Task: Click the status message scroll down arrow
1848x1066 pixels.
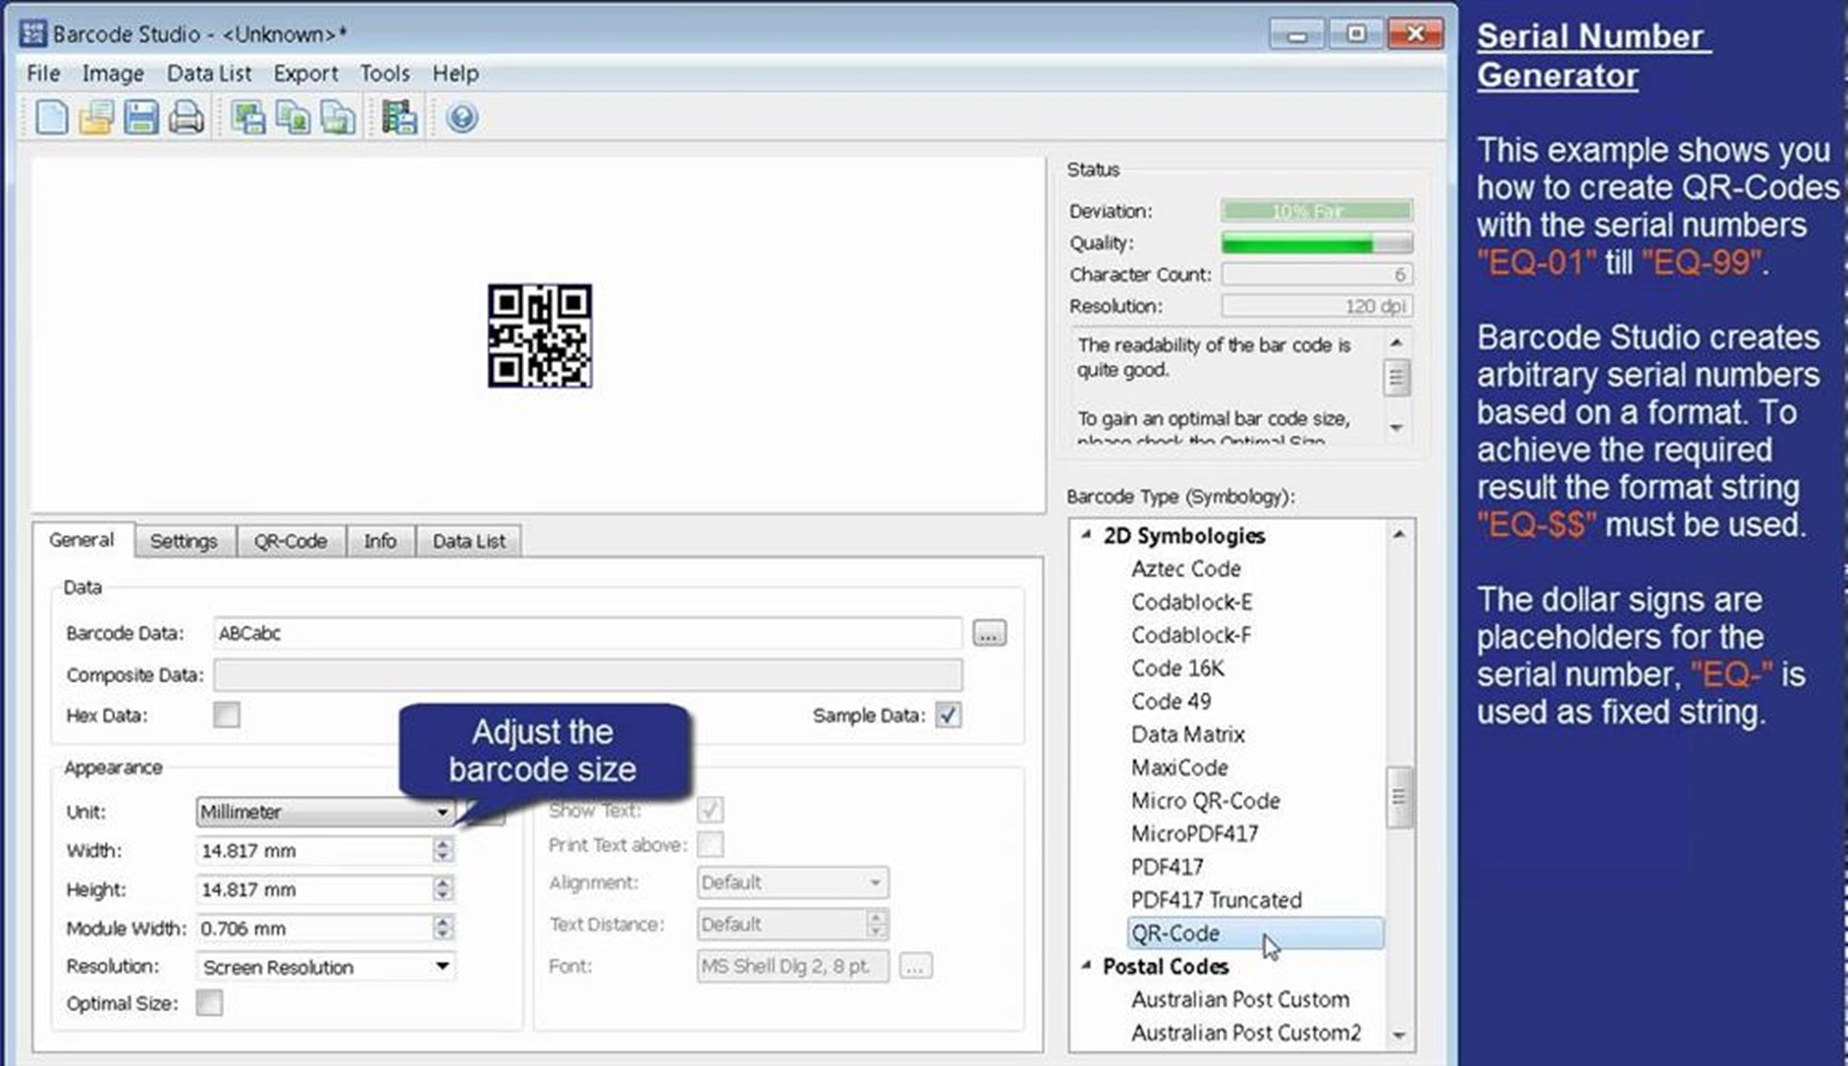Action: pos(1396,427)
